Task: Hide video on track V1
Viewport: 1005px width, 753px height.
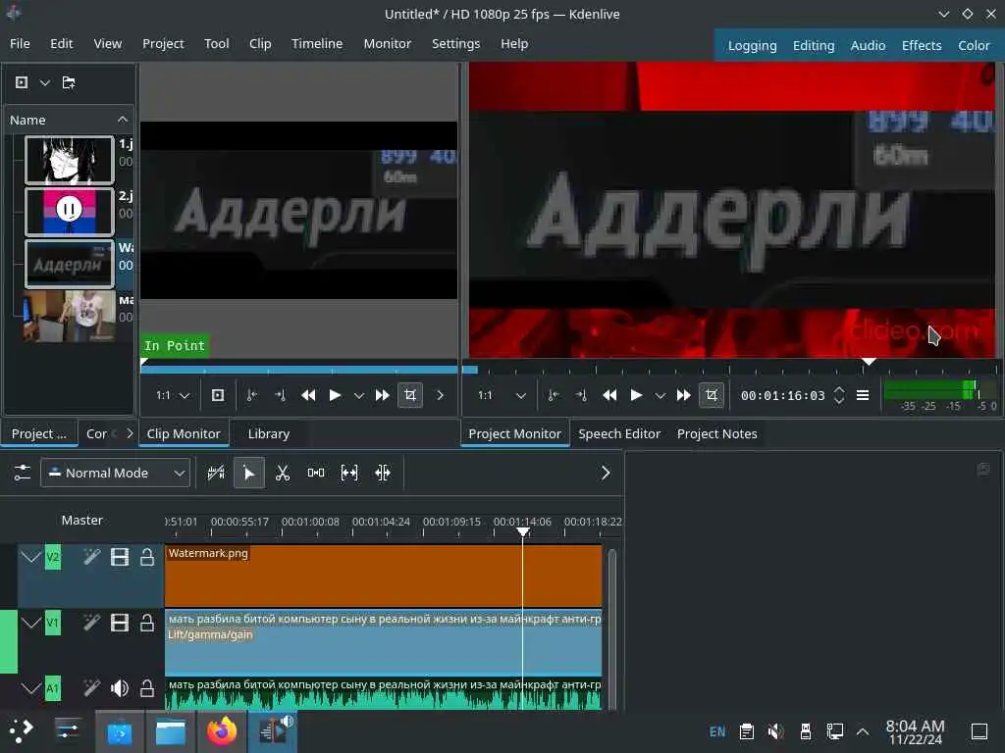Action: [120, 623]
